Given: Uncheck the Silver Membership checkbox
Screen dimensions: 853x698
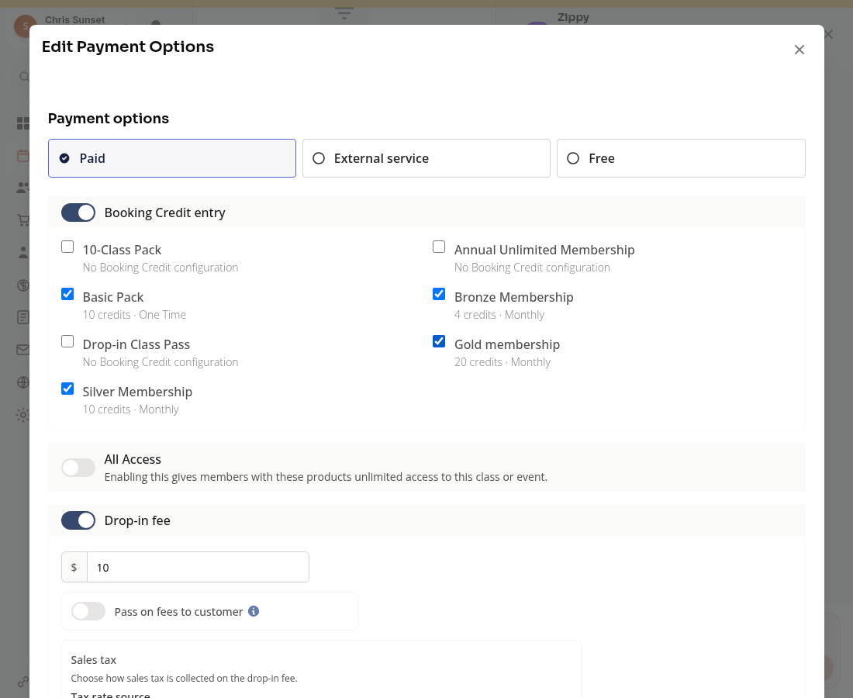Looking at the screenshot, I should coord(67,389).
